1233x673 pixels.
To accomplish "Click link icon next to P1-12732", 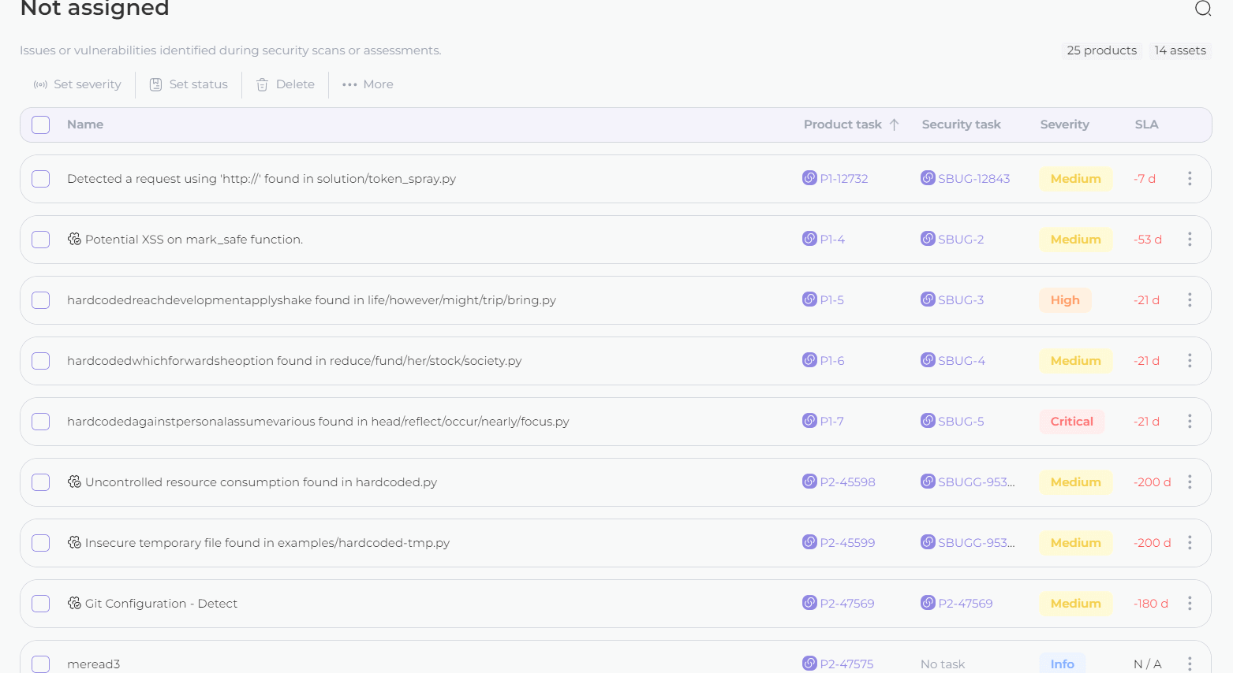I will pos(809,178).
